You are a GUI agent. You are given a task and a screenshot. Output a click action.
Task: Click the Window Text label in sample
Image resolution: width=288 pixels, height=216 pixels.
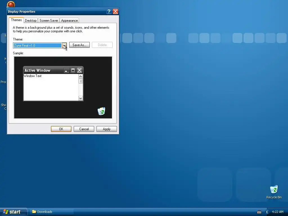[33, 76]
